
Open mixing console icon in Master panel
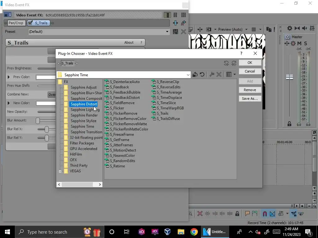[x=312, y=28]
